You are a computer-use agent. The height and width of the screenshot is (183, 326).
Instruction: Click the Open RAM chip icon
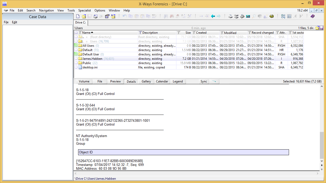click(242, 16)
